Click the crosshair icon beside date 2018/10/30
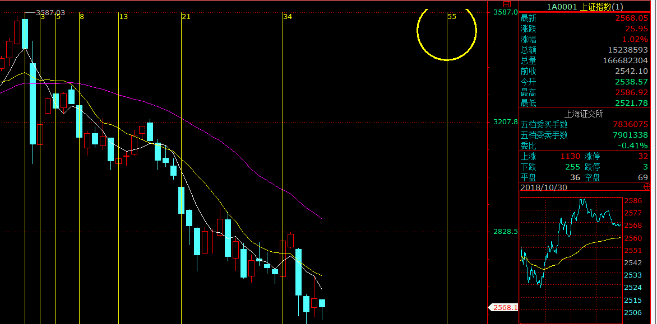Viewport: 657px width, 324px height. point(646,187)
